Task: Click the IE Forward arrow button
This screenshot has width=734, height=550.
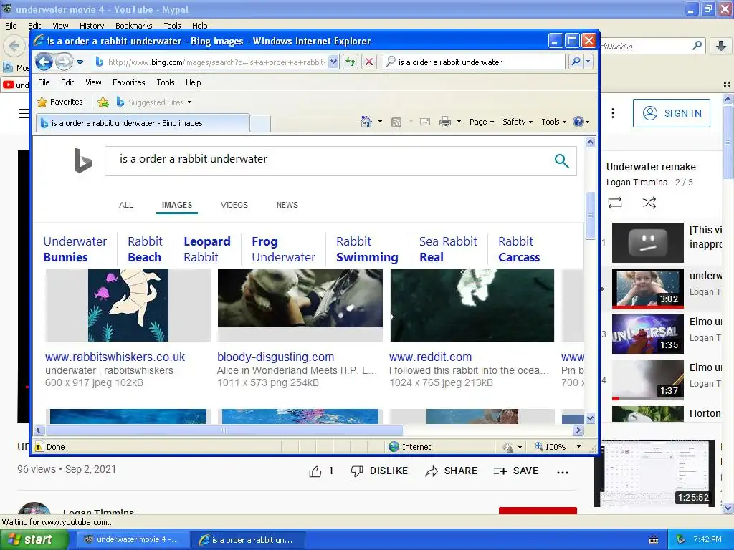Action: pos(64,62)
